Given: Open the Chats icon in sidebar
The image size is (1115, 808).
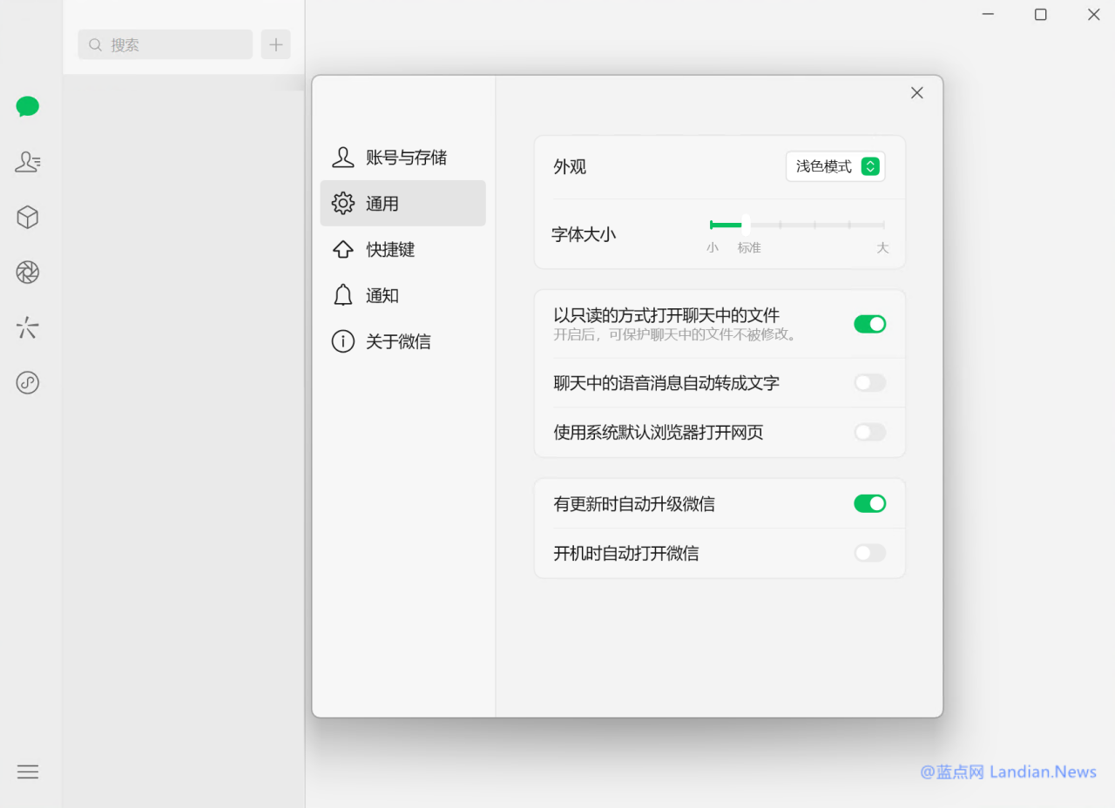Looking at the screenshot, I should (x=28, y=107).
